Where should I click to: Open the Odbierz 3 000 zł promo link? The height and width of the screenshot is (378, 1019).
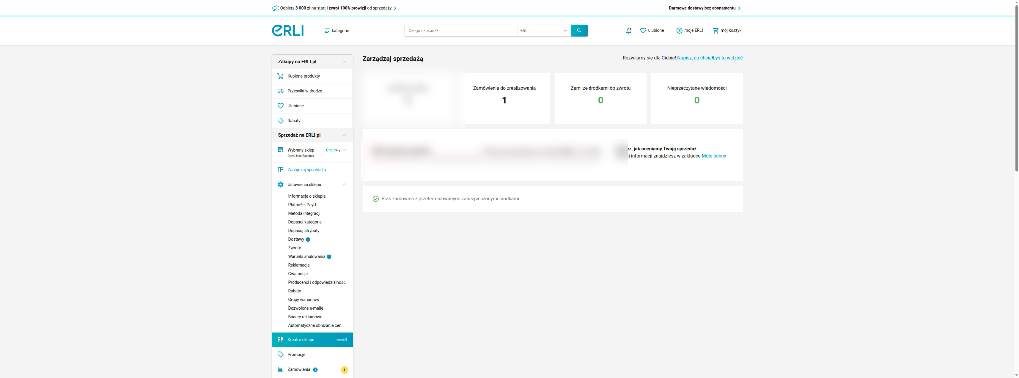[338, 8]
